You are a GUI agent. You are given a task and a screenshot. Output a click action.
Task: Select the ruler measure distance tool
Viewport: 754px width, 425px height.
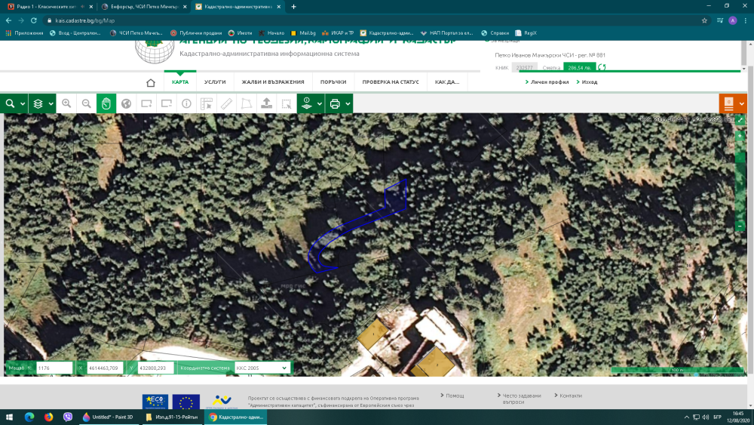click(x=226, y=103)
